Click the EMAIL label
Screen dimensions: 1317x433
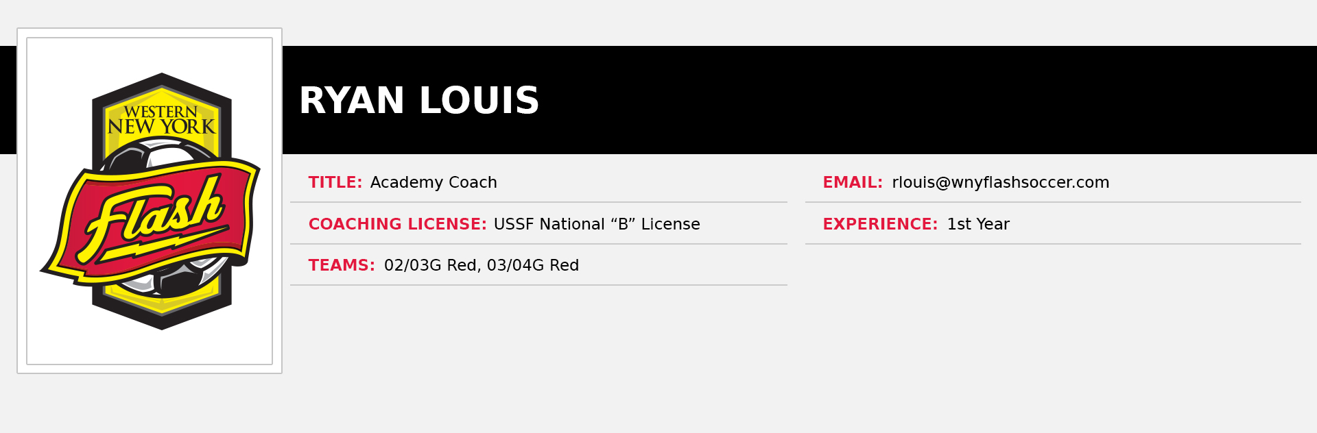(853, 182)
